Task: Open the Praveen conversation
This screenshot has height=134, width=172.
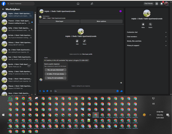Action: 17,22
